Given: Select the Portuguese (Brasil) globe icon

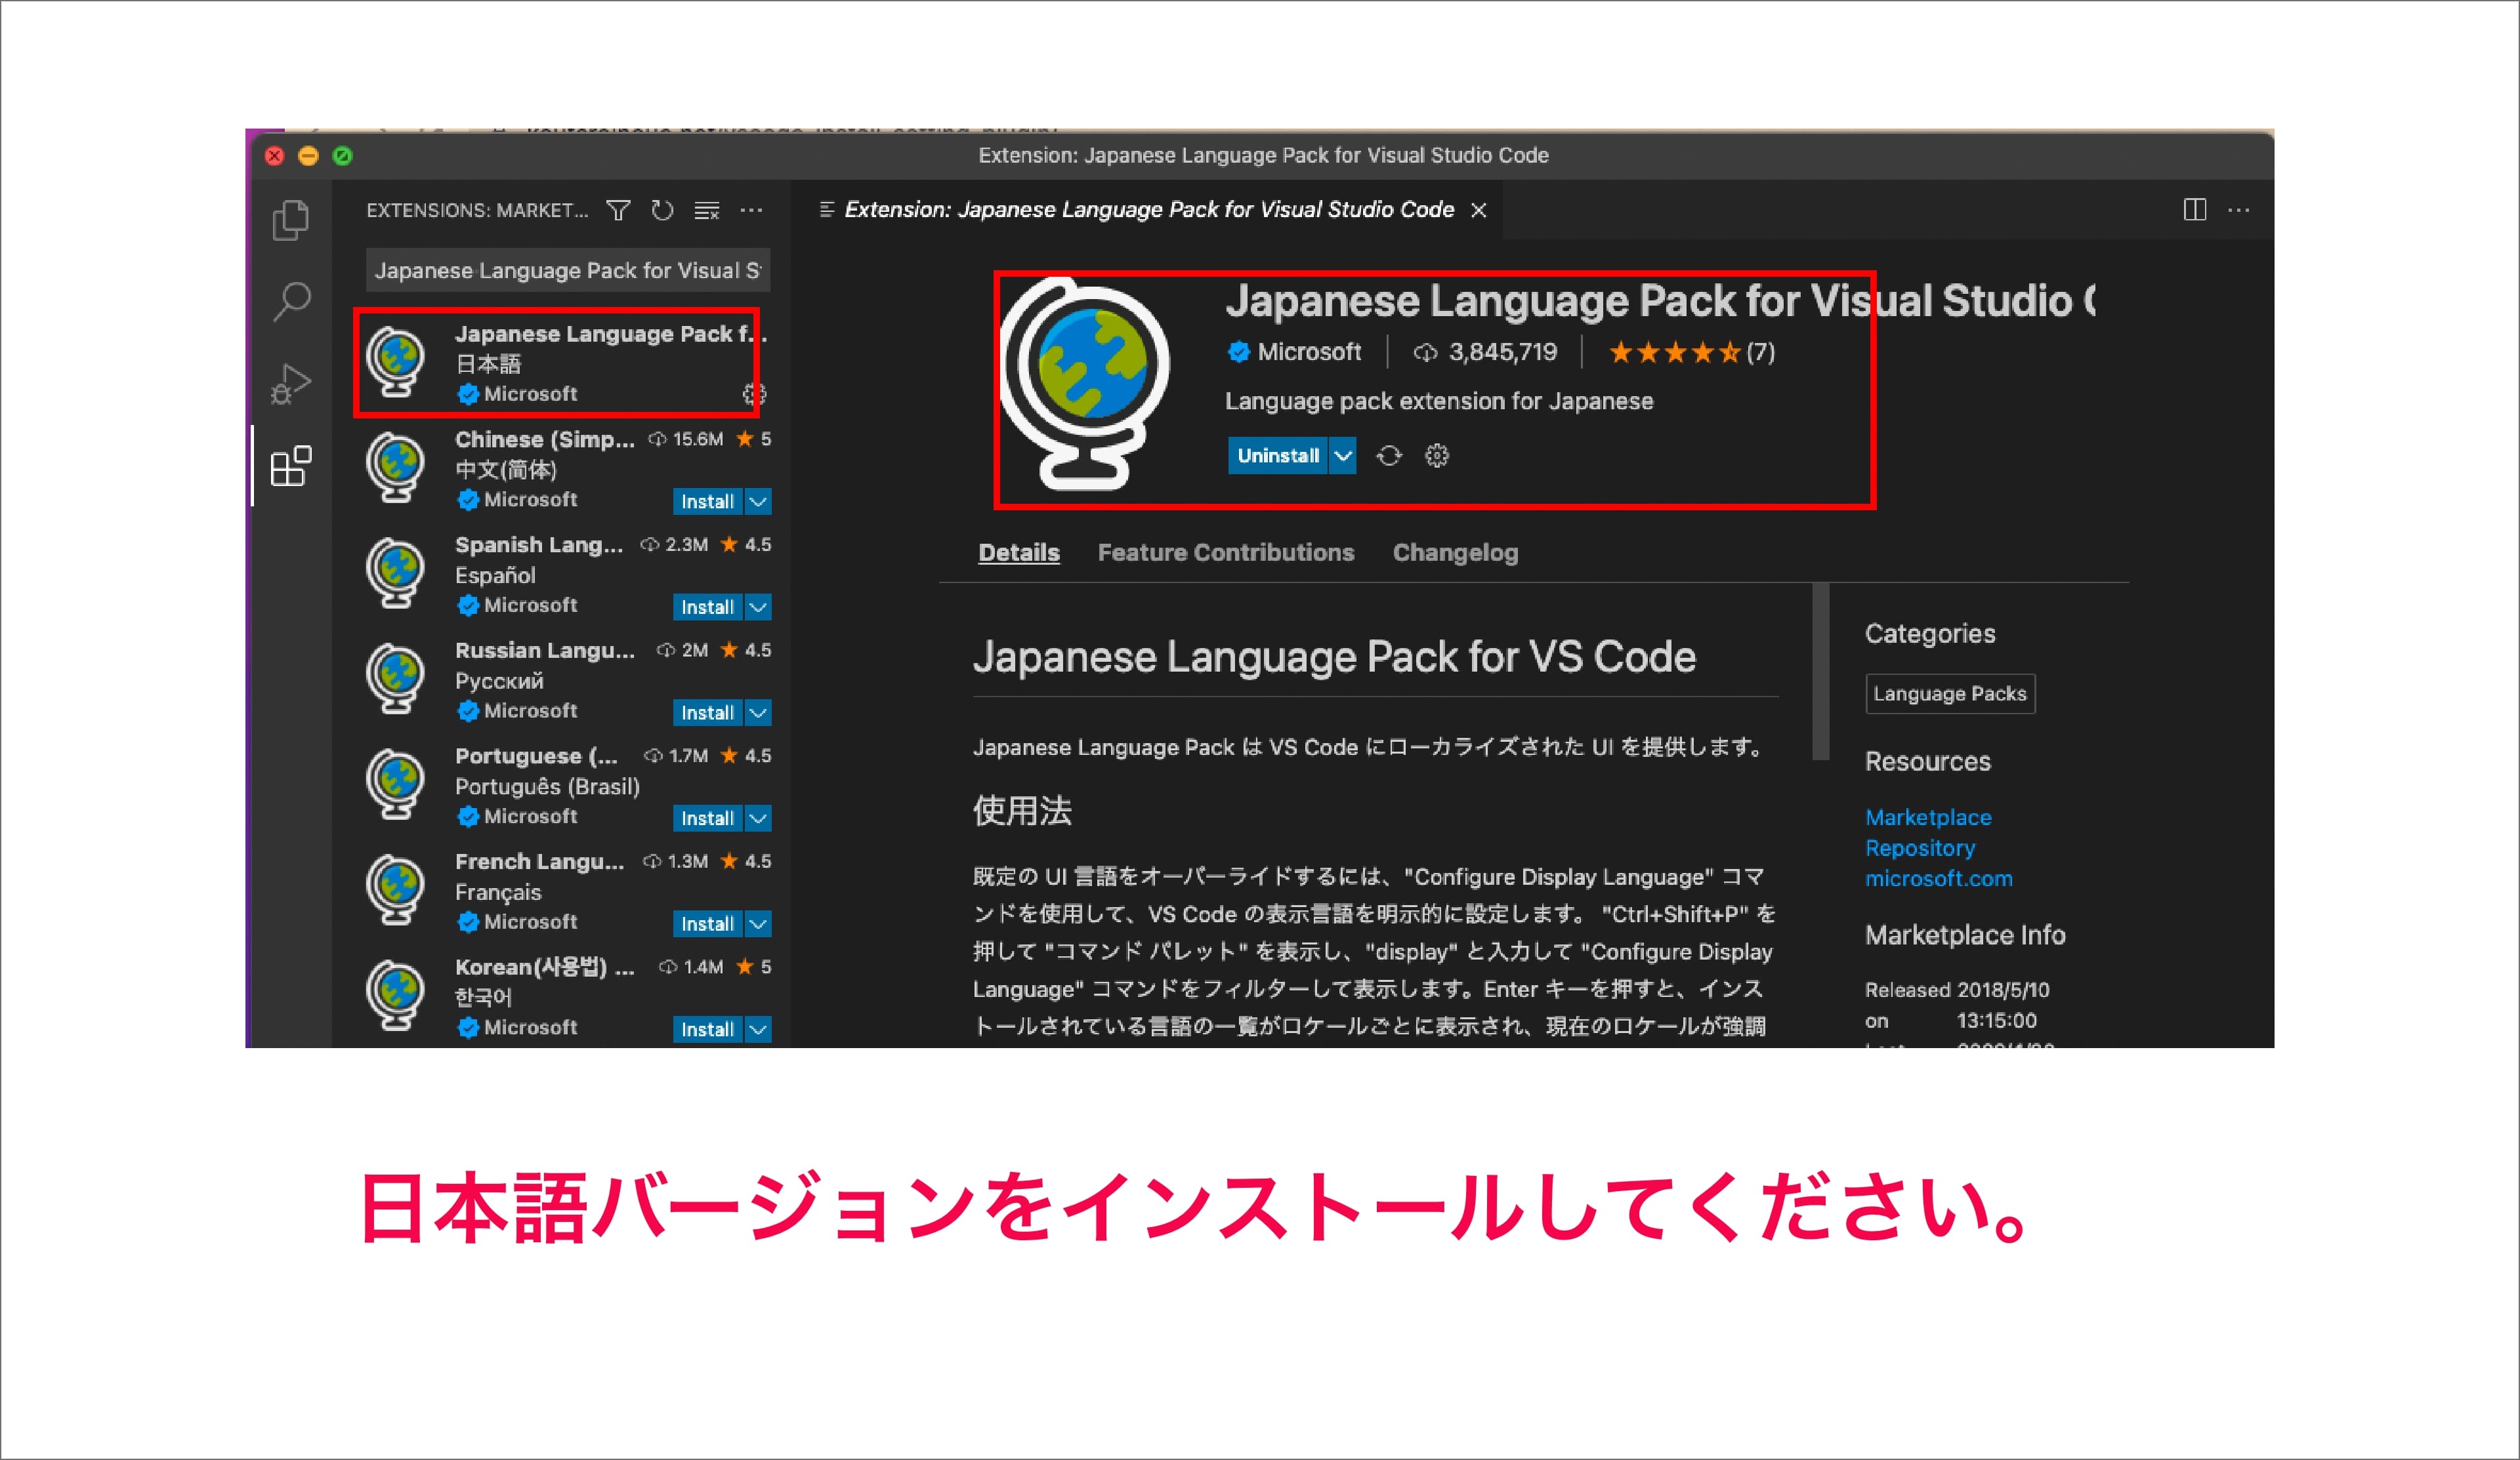Looking at the screenshot, I should pyautogui.click(x=395, y=786).
